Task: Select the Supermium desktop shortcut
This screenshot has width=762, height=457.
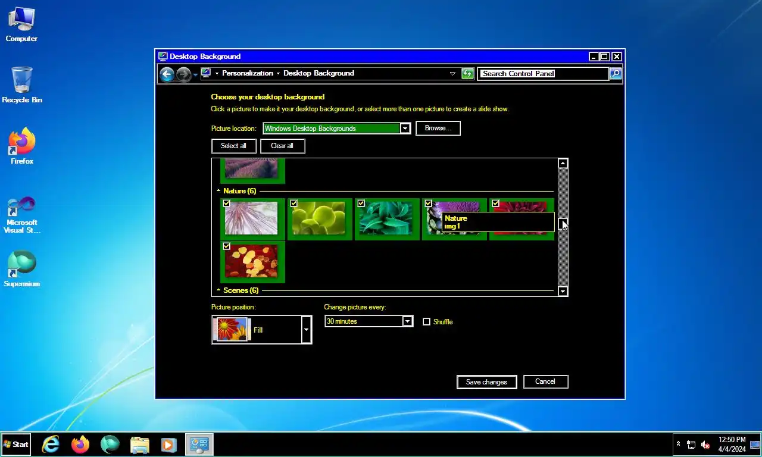Action: click(x=22, y=269)
